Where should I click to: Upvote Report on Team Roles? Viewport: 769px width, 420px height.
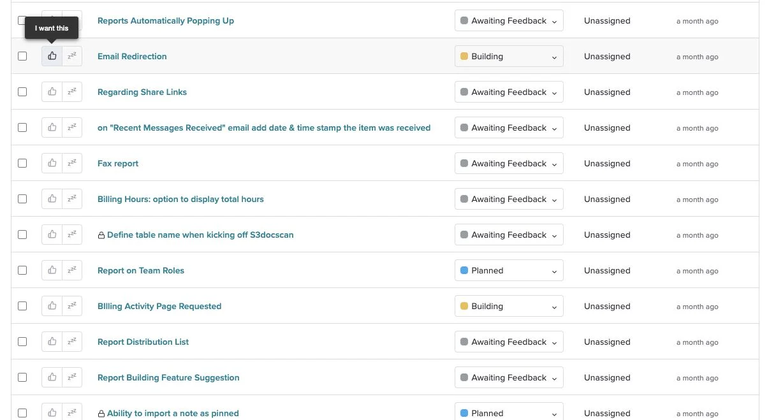point(52,270)
